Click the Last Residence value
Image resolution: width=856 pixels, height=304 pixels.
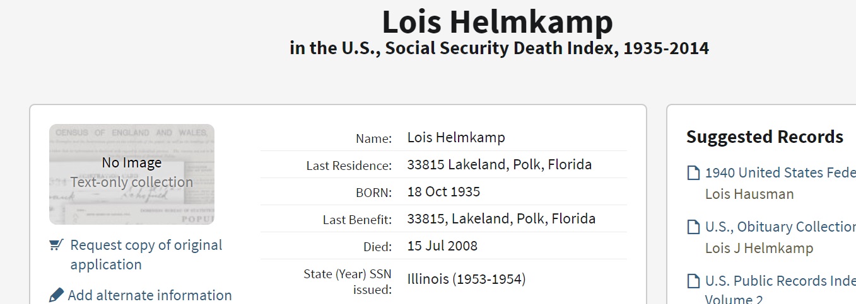(x=500, y=165)
